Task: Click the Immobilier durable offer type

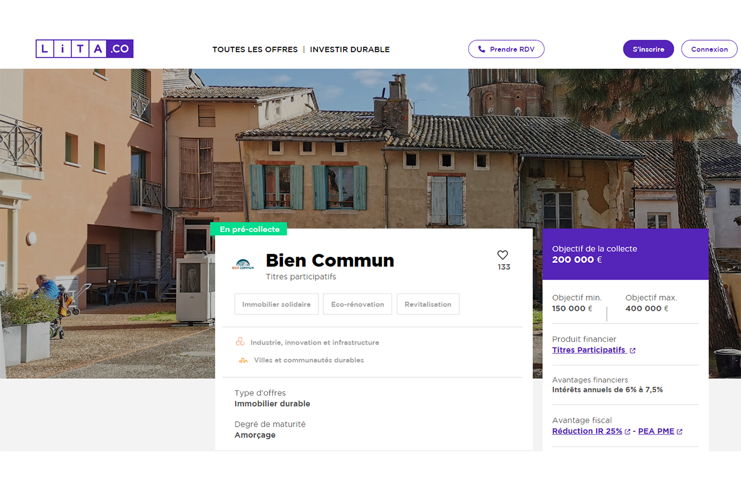Action: [x=272, y=404]
